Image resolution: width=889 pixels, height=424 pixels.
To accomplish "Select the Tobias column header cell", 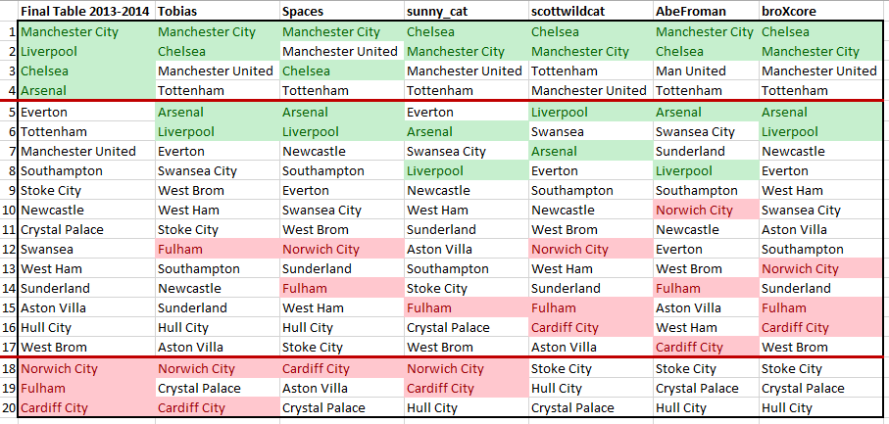I will [218, 12].
